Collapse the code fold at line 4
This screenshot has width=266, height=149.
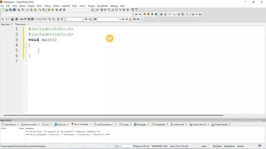(x=26, y=45)
